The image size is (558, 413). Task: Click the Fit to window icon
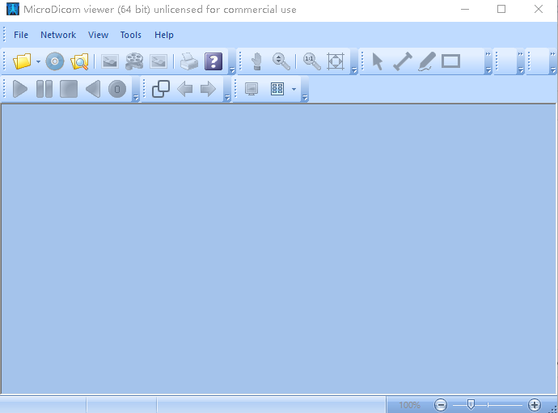(x=336, y=61)
